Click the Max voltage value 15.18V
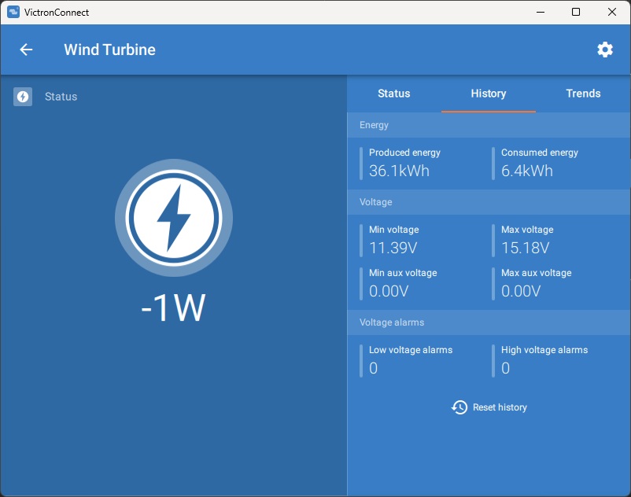Viewport: 631px width, 497px height. (x=525, y=248)
